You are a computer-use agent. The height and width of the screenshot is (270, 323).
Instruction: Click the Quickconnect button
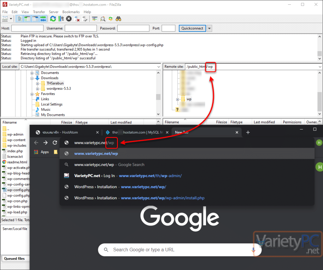pyautogui.click(x=192, y=28)
